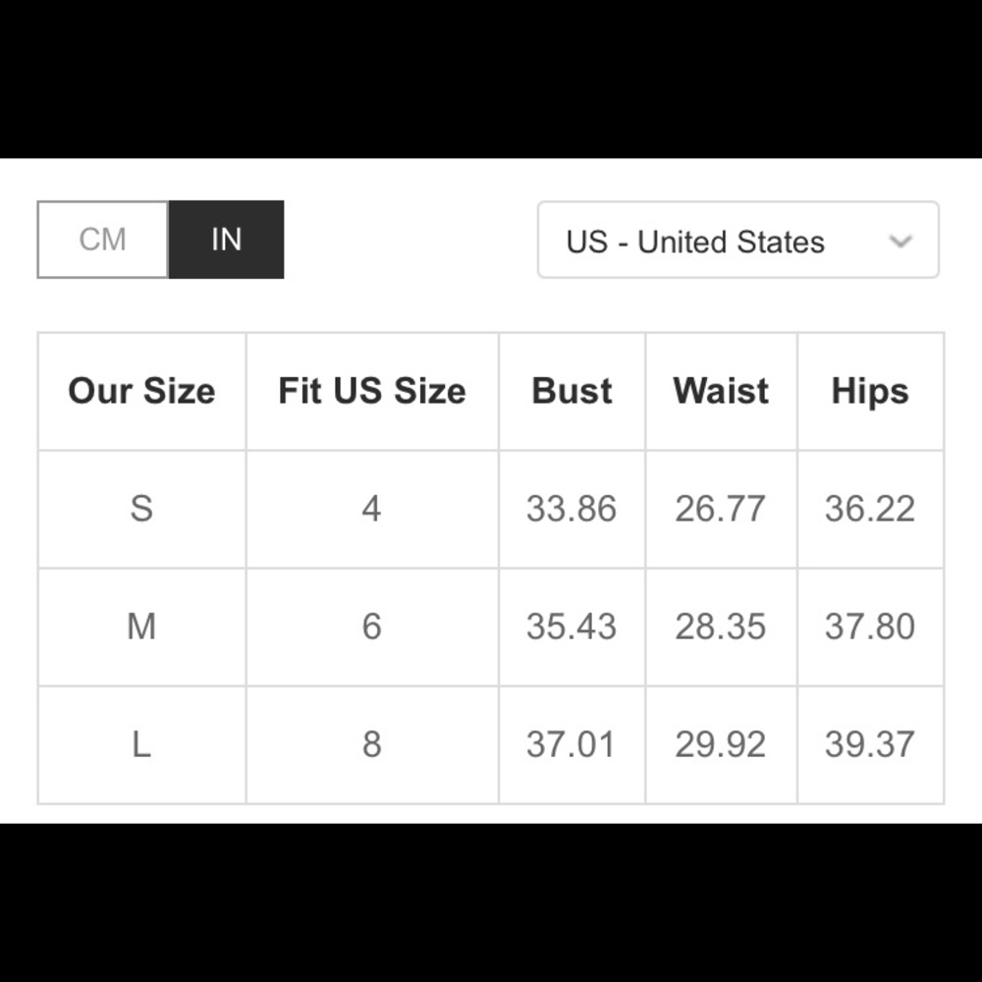Screen dimensions: 982x982
Task: Select the M size row label
Action: [141, 627]
